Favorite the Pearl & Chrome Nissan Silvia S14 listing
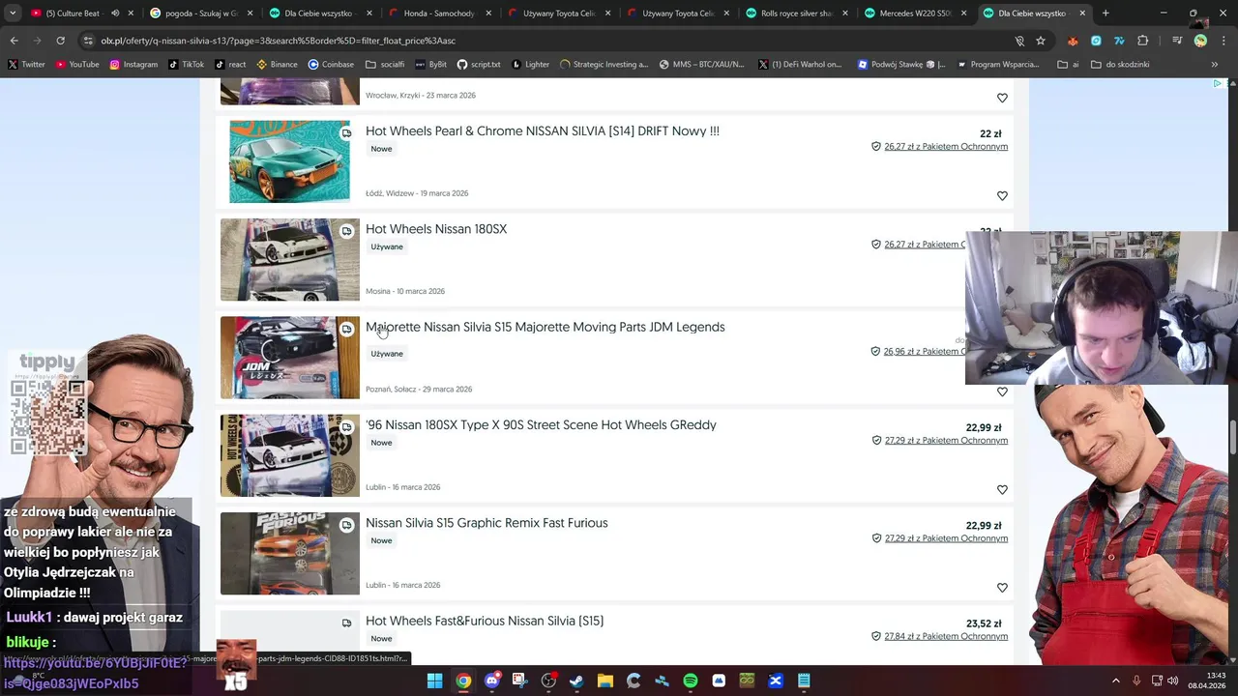This screenshot has width=1238, height=696. coord(1002,196)
